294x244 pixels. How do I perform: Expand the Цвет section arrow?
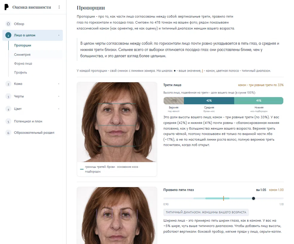coord(59,109)
